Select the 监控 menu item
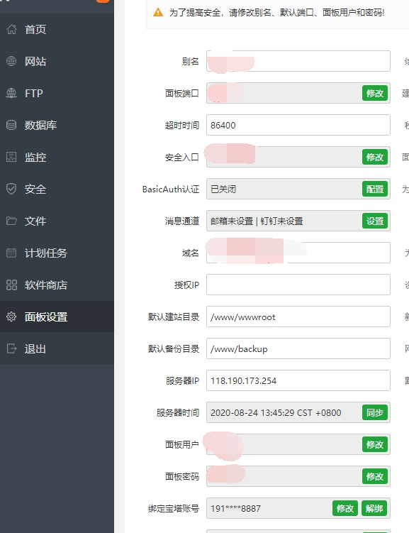409x533 pixels. pyautogui.click(x=57, y=157)
